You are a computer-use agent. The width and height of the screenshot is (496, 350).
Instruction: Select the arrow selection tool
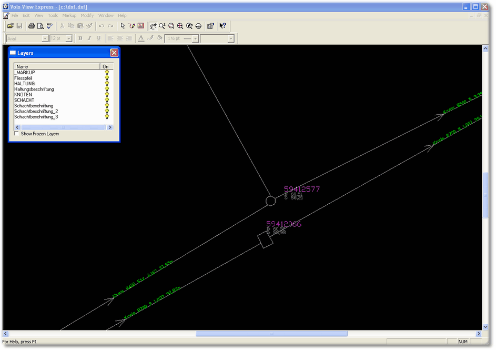pos(123,26)
